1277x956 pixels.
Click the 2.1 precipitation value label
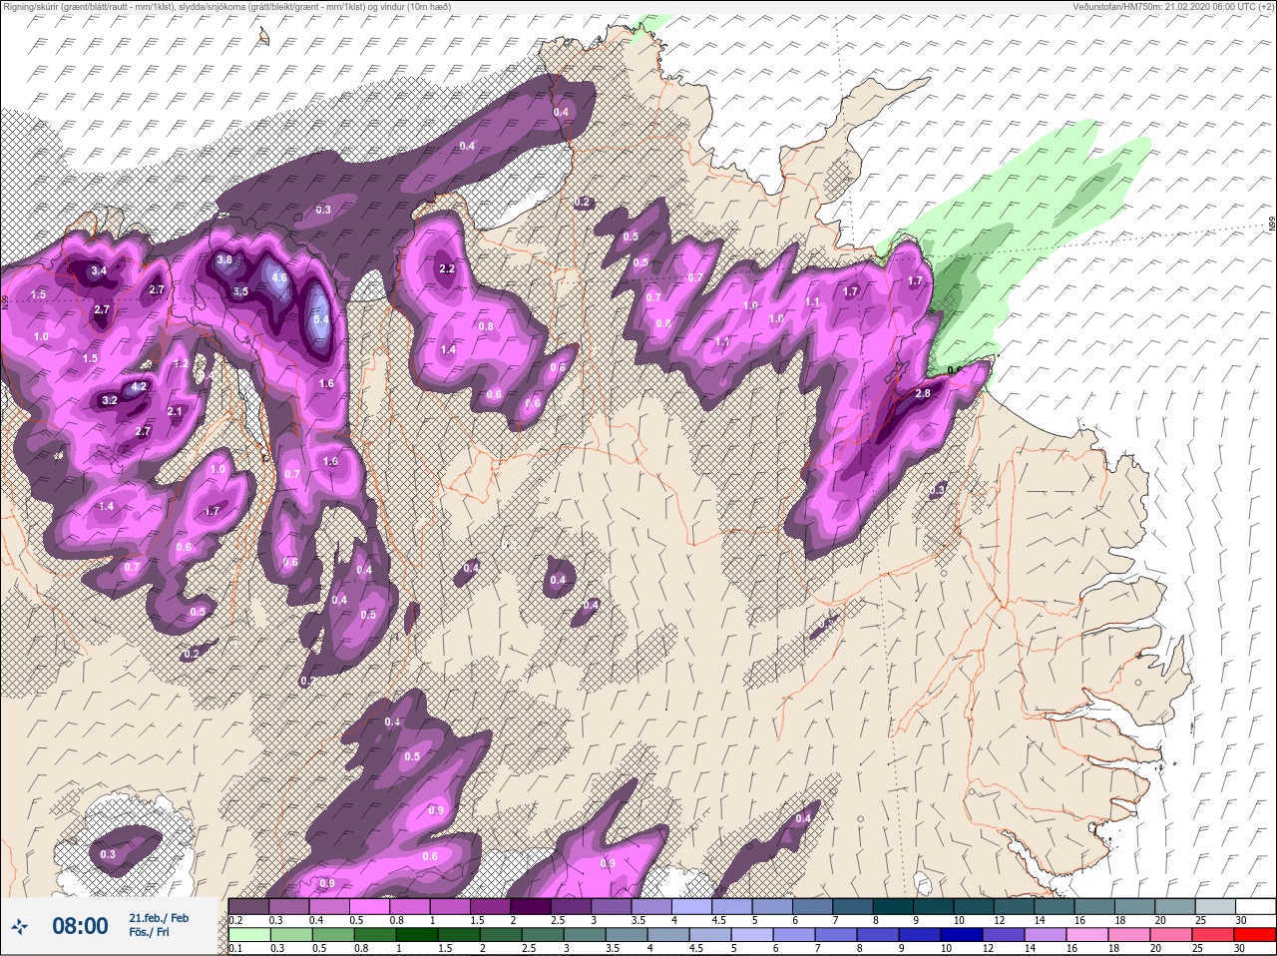[x=175, y=411]
